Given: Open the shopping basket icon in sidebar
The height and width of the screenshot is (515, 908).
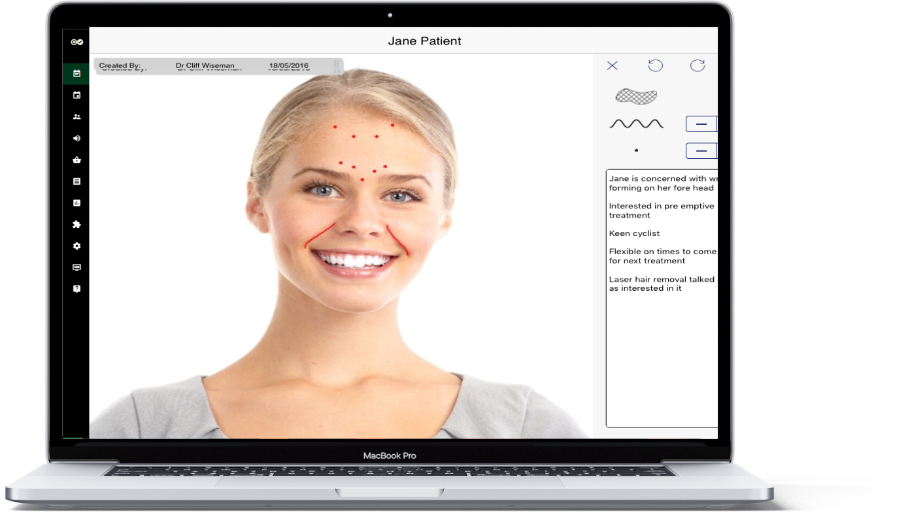Looking at the screenshot, I should coord(76,160).
